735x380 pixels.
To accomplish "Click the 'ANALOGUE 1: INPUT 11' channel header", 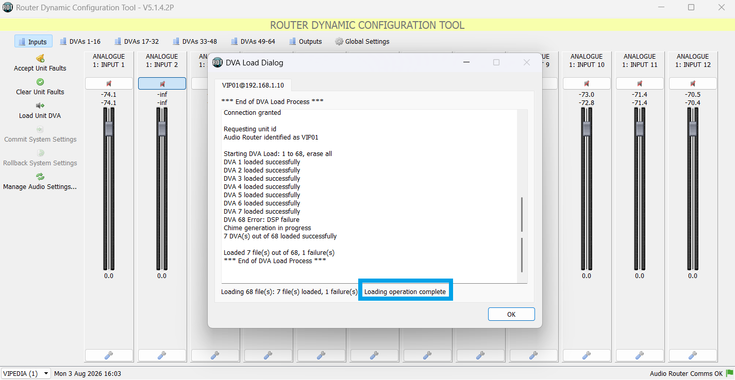I will (x=640, y=61).
